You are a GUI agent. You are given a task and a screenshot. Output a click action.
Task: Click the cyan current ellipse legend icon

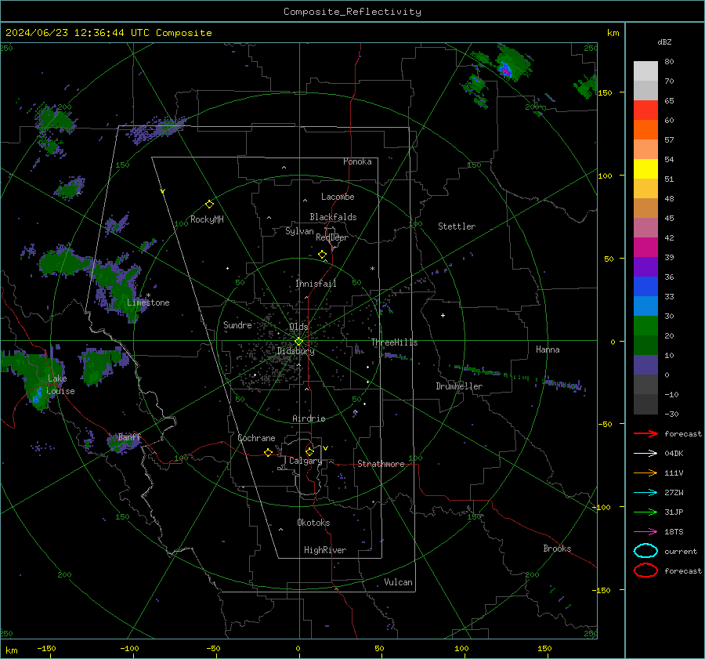tap(645, 551)
